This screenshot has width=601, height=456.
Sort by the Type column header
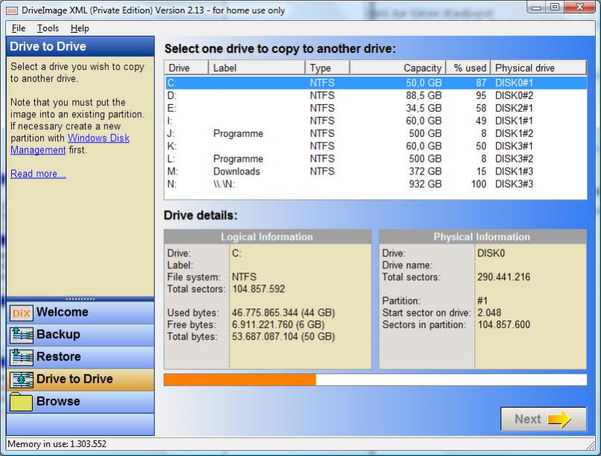[x=328, y=68]
